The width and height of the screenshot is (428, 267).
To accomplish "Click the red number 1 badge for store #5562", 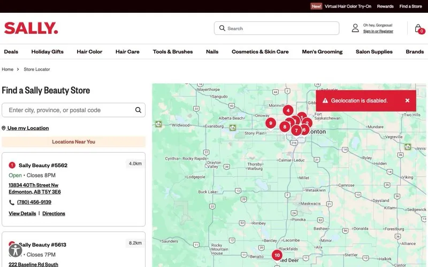I will point(12,165).
